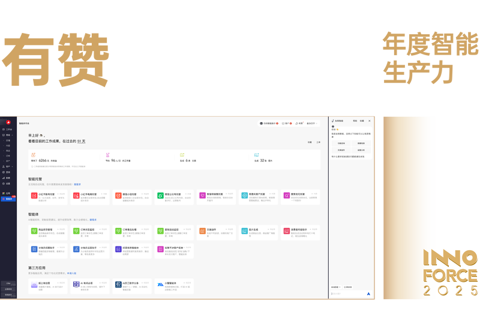Click the underlined 51 天 period link

tap(82, 142)
